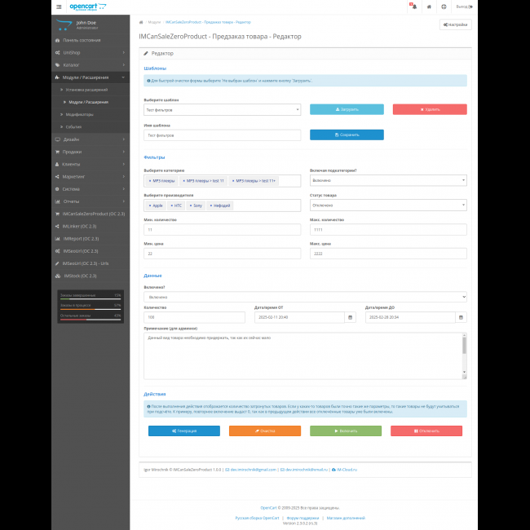Open the Включая подкатегории dropdown
530x530 pixels.
point(388,180)
